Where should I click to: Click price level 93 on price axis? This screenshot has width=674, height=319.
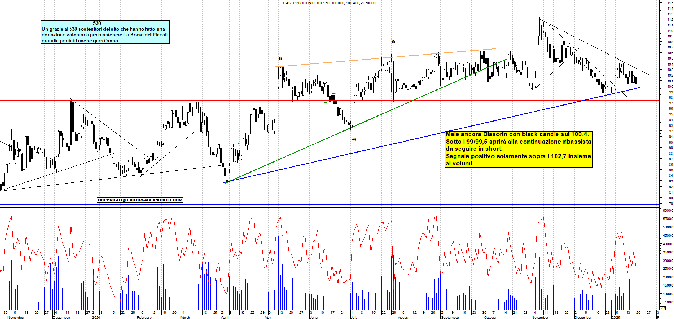[671, 125]
